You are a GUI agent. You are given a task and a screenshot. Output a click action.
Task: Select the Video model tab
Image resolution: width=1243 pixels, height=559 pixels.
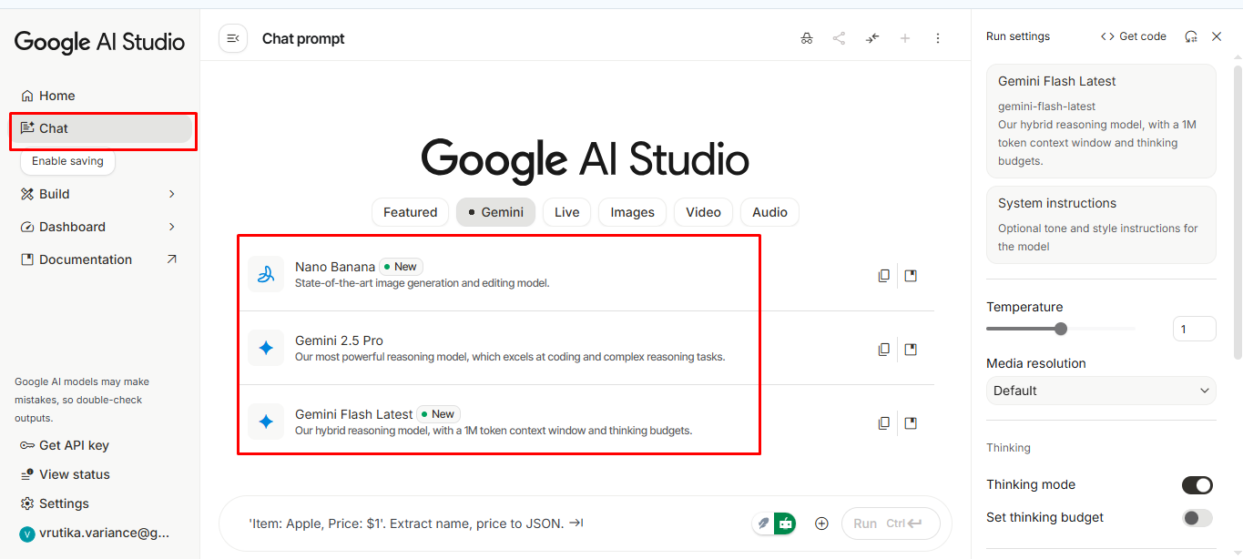[703, 212]
